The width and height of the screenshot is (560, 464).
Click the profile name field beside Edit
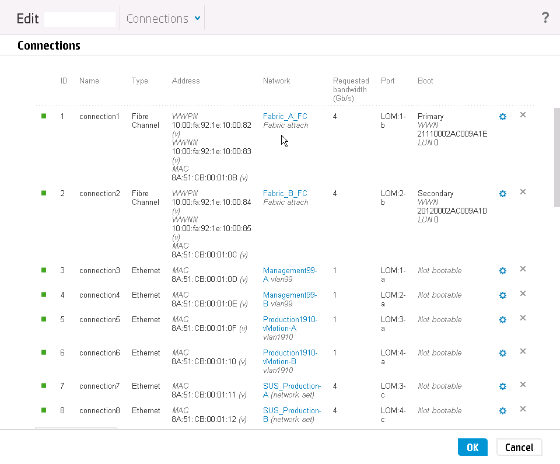pos(80,19)
